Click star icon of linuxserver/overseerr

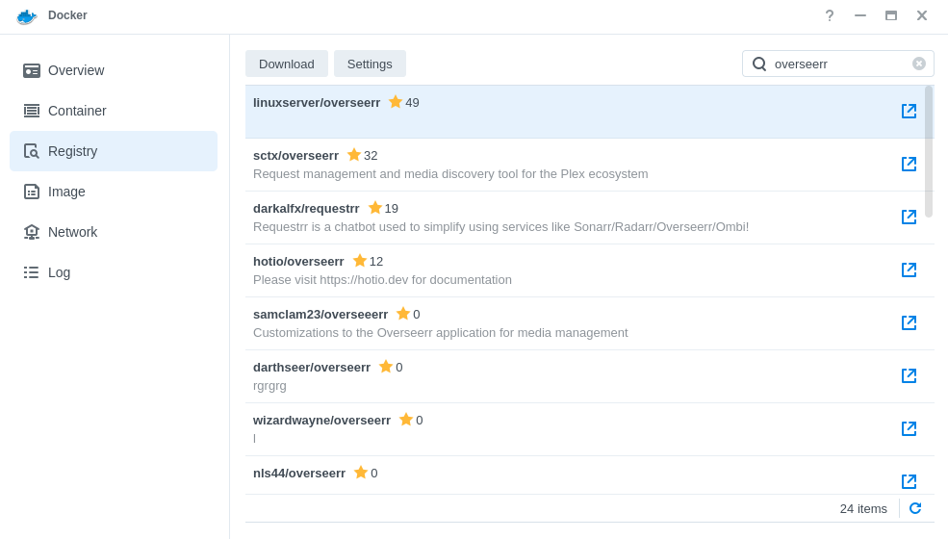pyautogui.click(x=396, y=102)
